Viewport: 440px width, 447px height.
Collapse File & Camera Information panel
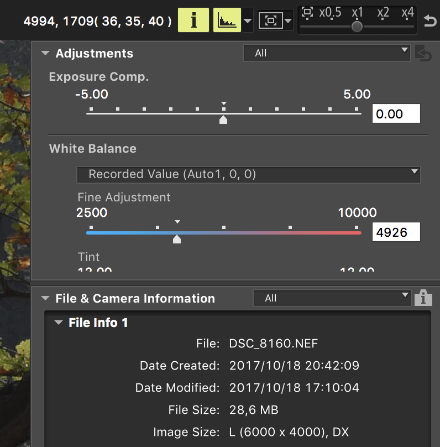coord(45,298)
